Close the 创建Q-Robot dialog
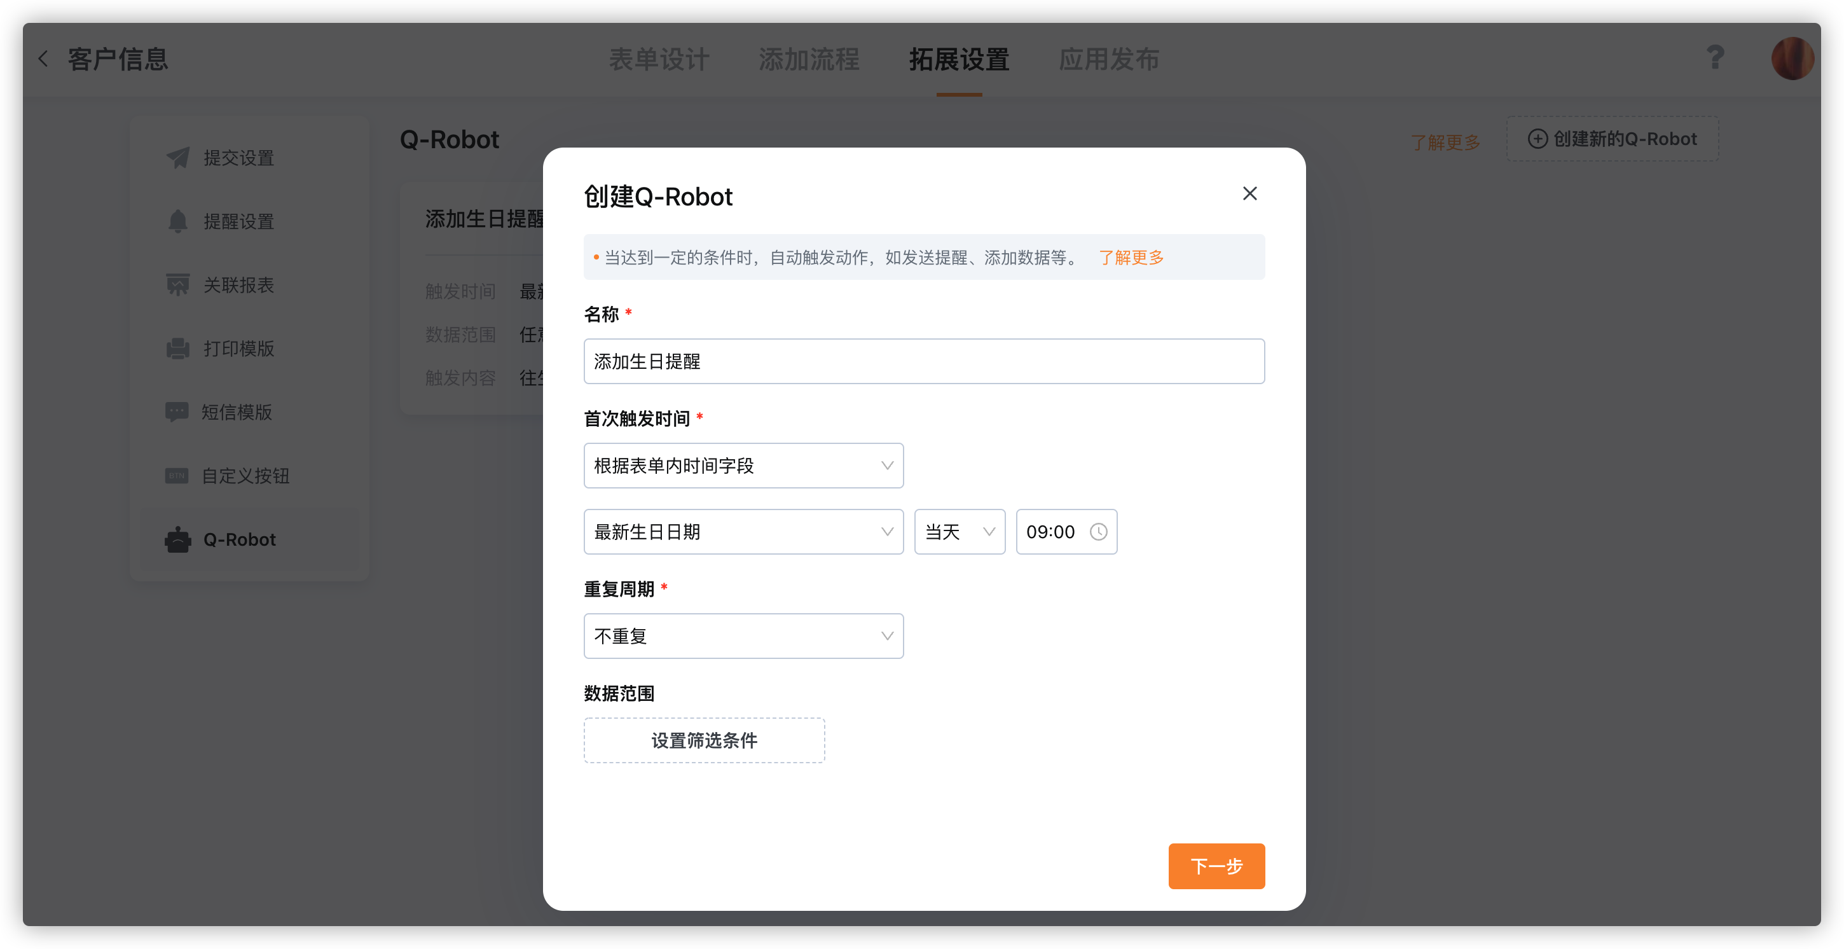The width and height of the screenshot is (1844, 949). coord(1249,193)
